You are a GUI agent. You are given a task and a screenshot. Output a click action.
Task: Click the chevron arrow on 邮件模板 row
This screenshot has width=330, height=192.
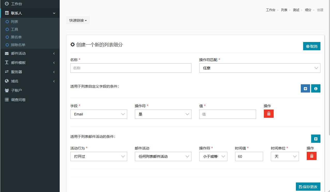tap(54, 63)
